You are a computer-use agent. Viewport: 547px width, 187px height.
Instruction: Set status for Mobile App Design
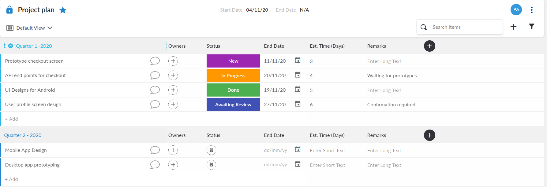[x=211, y=150]
